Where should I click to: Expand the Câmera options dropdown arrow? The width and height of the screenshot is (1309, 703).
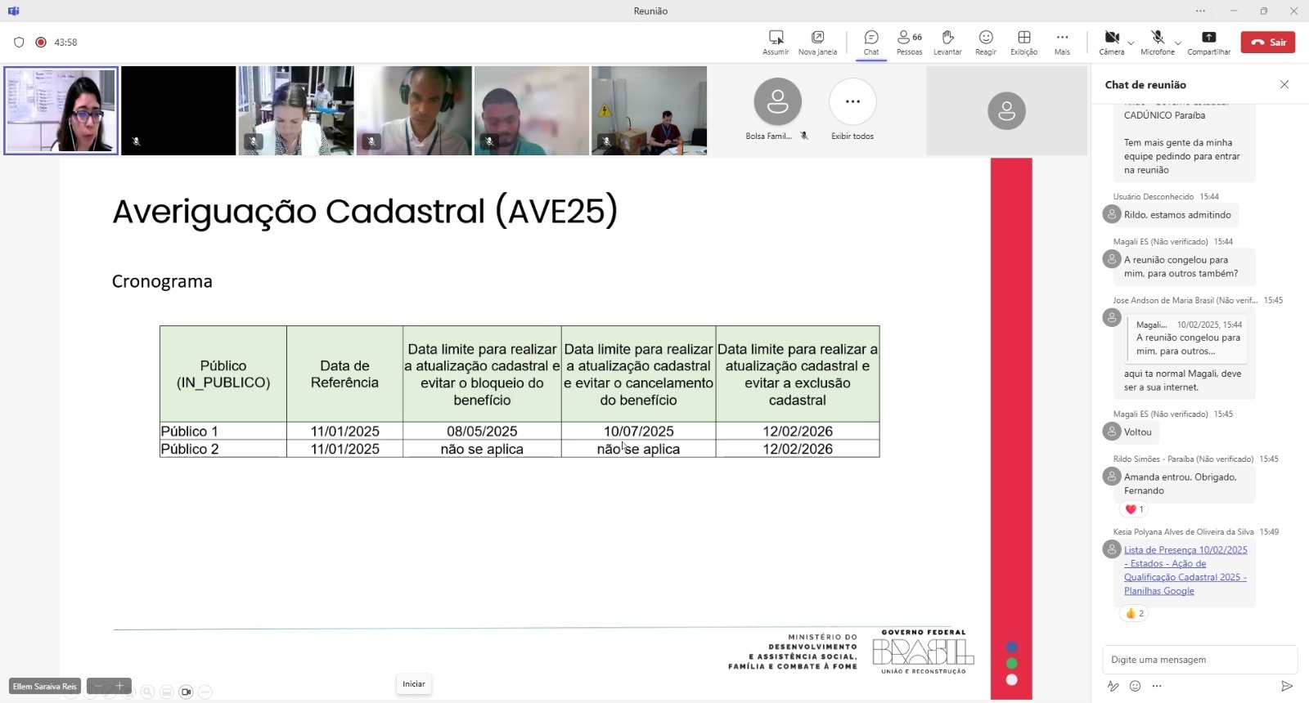click(1131, 43)
